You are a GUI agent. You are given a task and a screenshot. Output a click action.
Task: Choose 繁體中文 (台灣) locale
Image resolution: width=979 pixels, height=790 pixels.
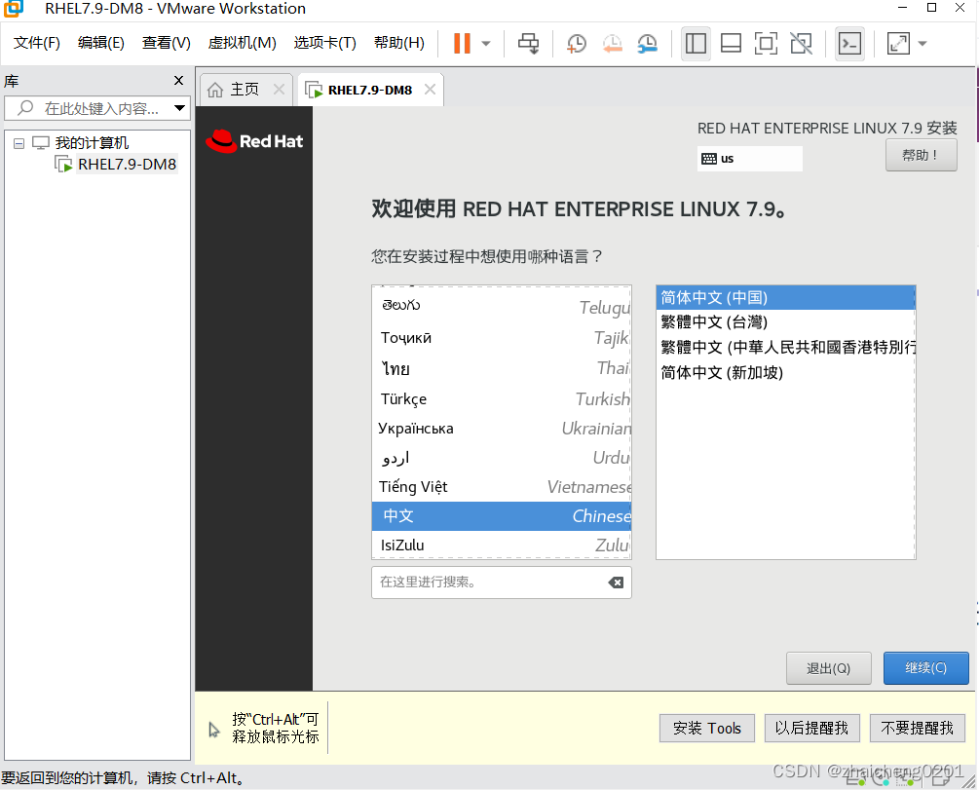[785, 322]
